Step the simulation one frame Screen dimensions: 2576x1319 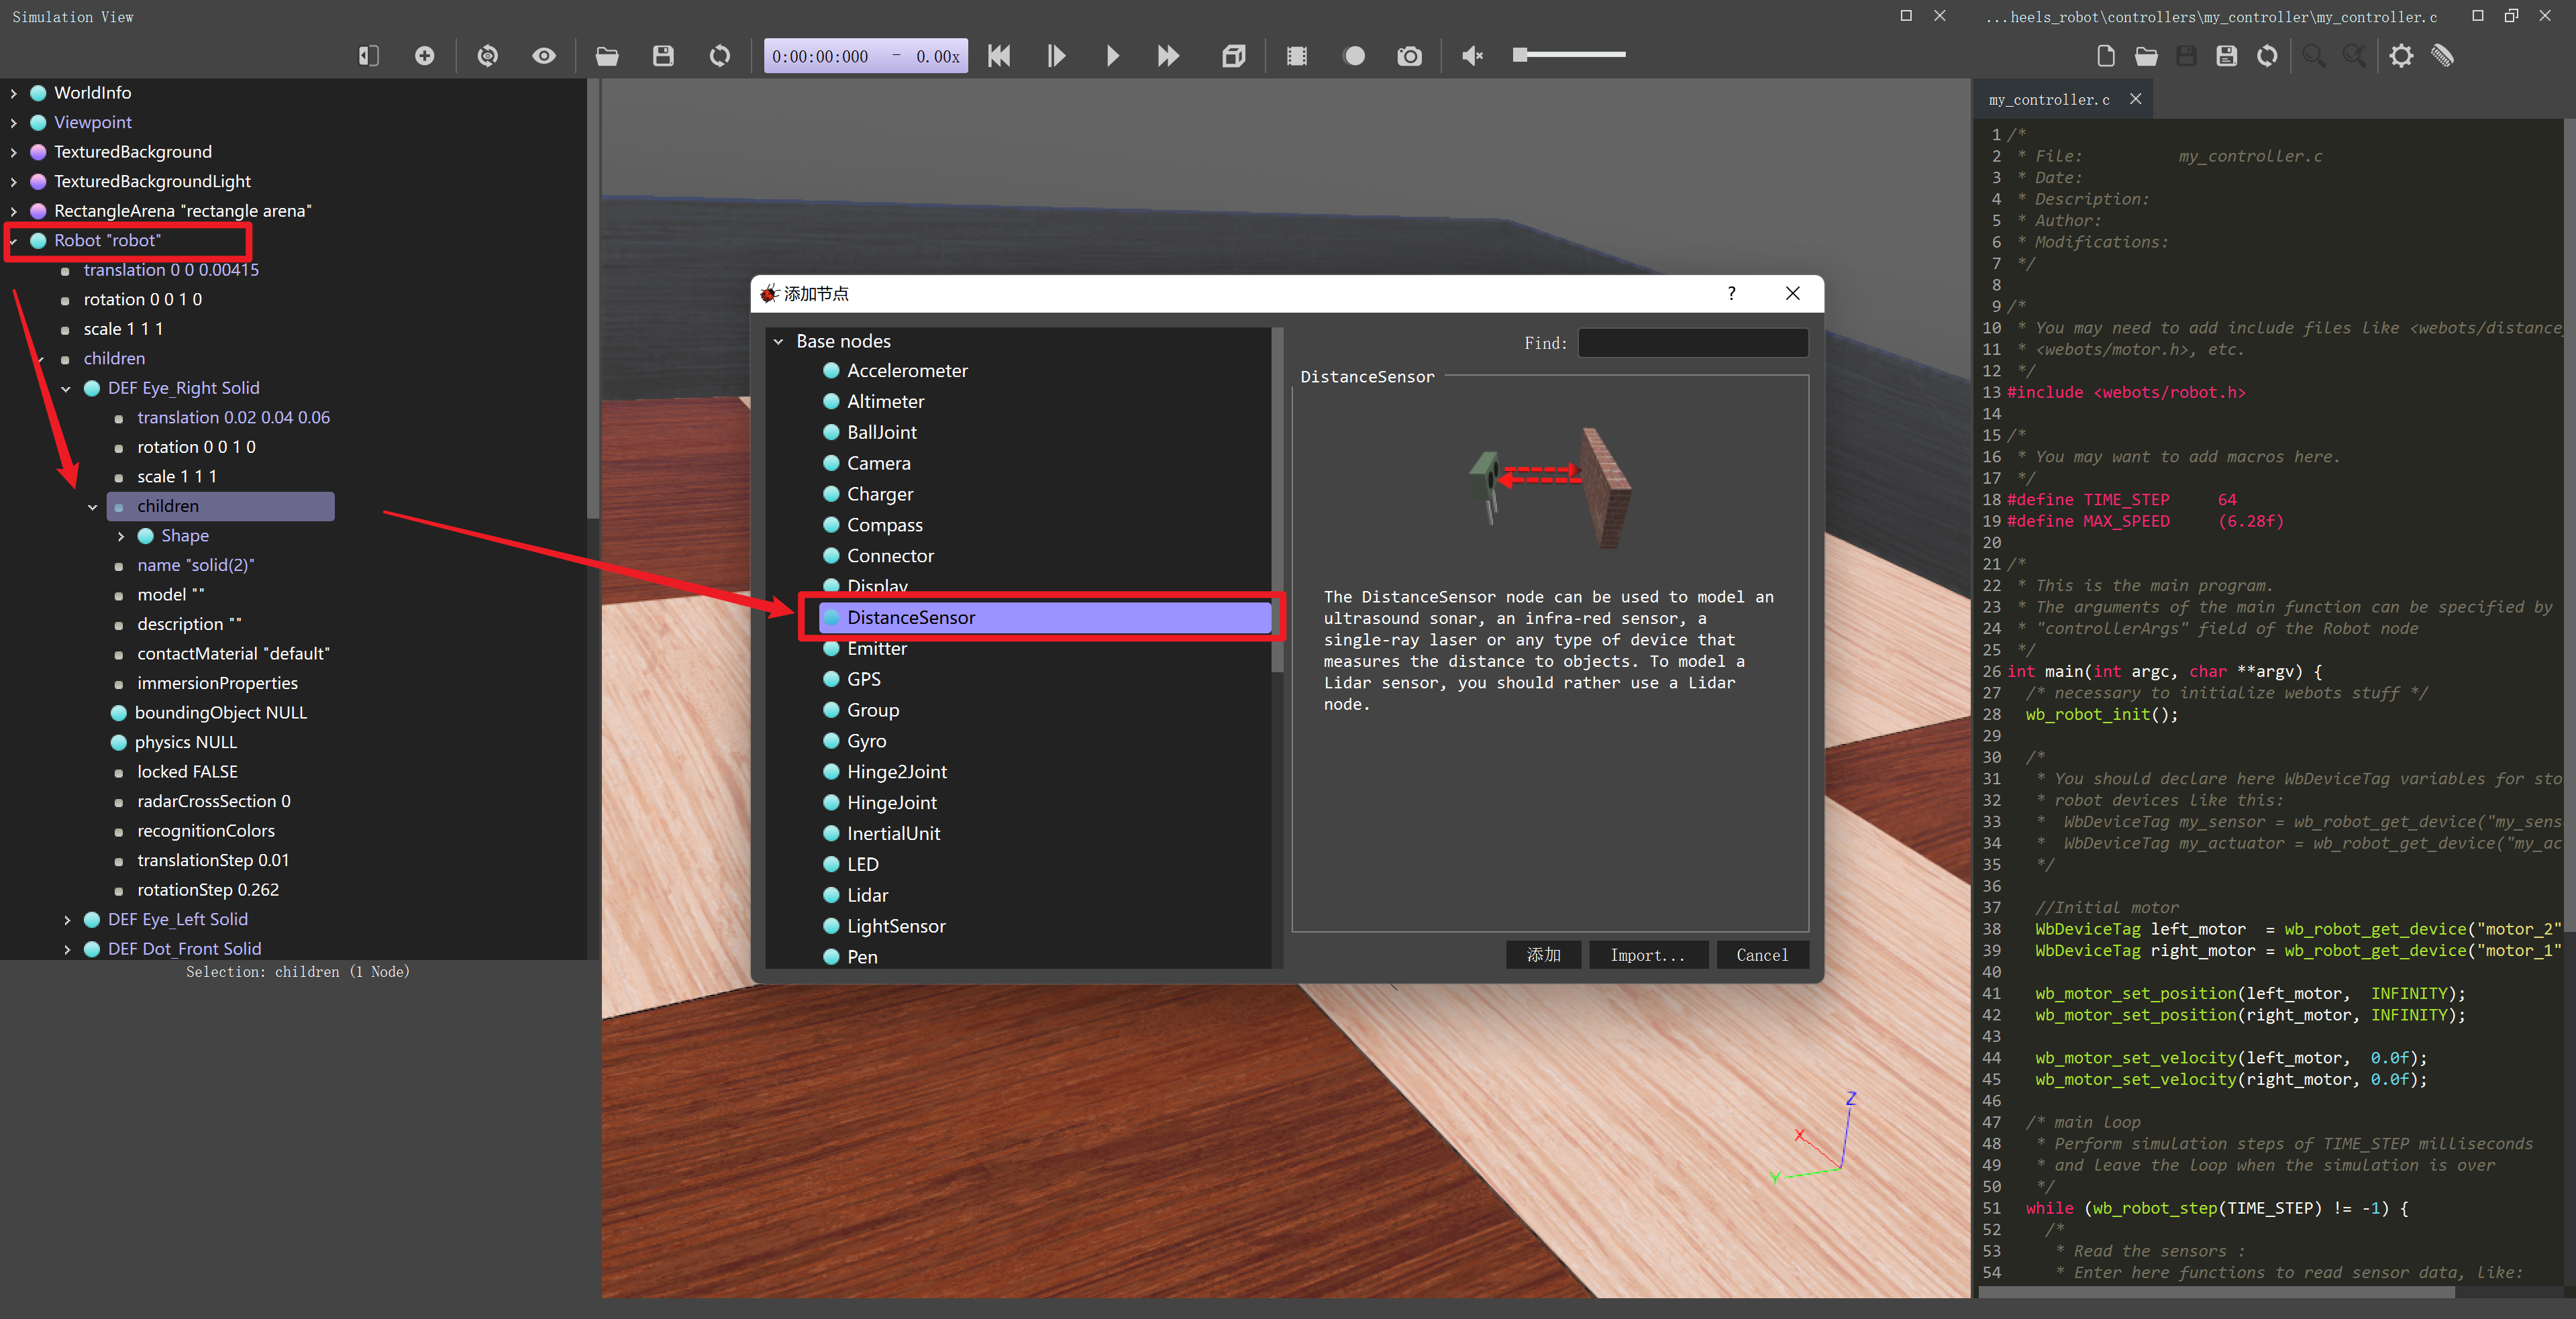1056,56
